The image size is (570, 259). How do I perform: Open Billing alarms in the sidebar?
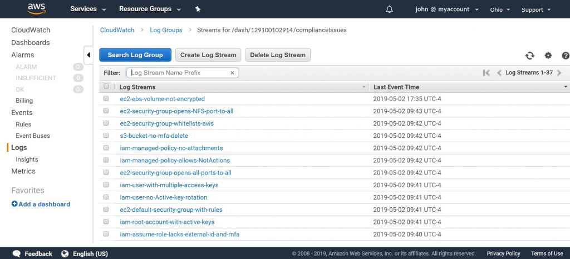[24, 101]
